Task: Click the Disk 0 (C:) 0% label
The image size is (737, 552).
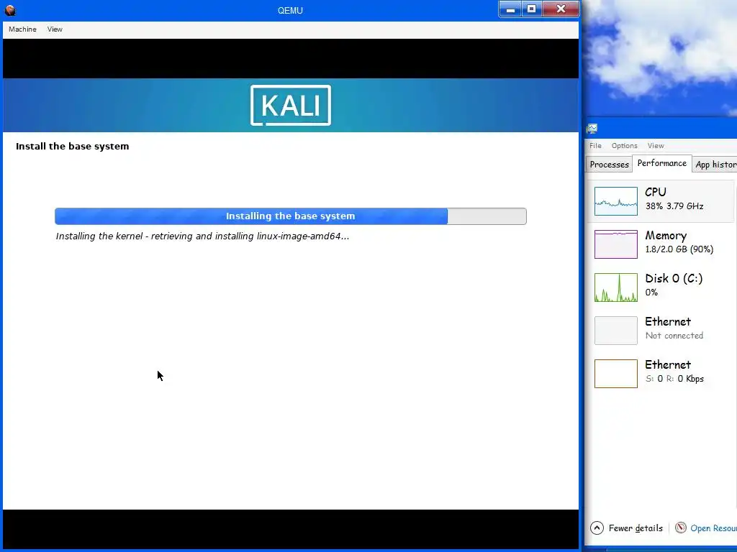Action: (674, 285)
